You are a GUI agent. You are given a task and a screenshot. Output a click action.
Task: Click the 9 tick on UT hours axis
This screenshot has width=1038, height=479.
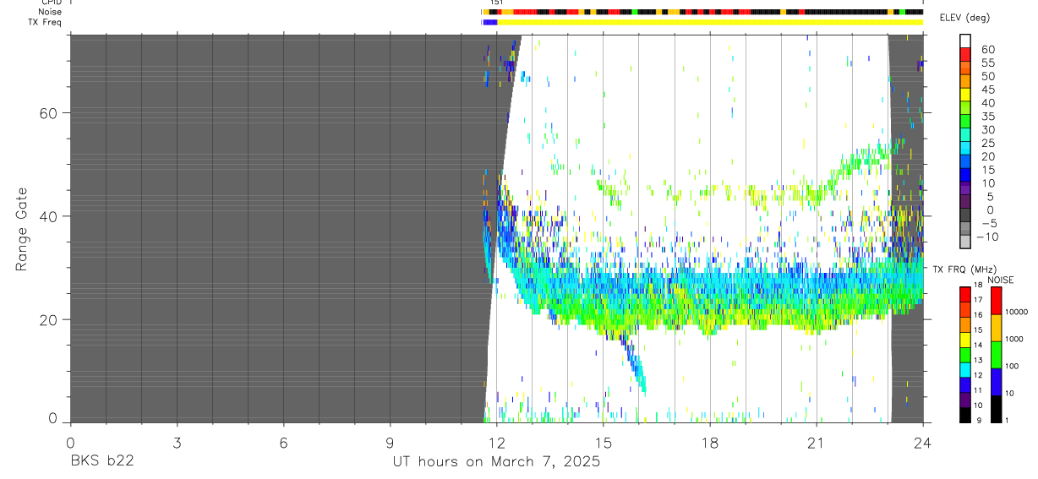coord(390,443)
